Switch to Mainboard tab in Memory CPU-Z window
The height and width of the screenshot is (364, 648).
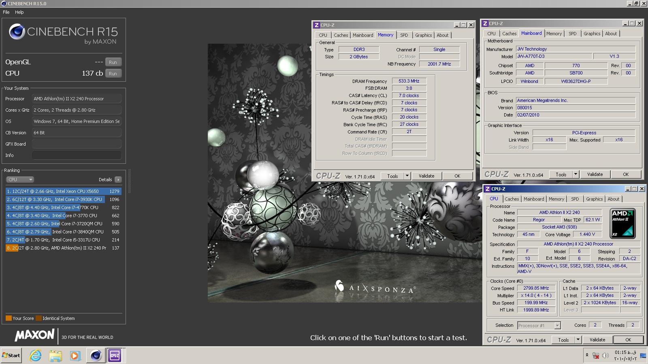click(363, 35)
